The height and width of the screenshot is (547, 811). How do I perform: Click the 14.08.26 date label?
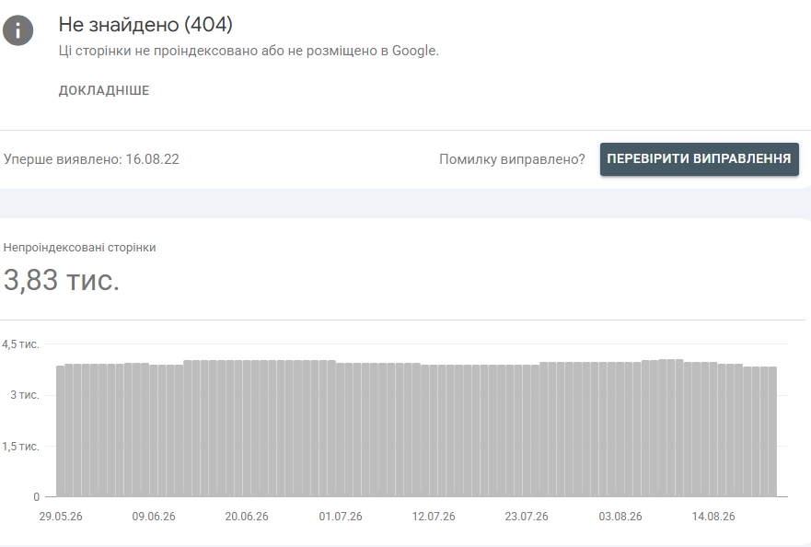coord(713,517)
